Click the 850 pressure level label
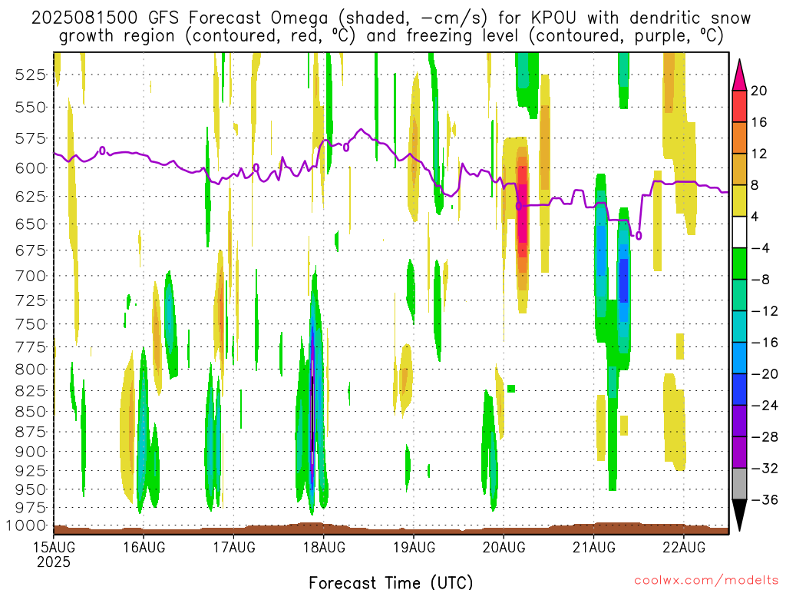Viewport: 786px width, 590px height. tap(31, 412)
